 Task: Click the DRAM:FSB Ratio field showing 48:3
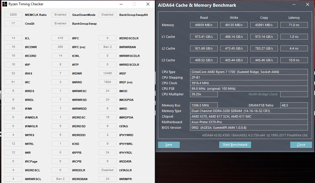point(294,105)
